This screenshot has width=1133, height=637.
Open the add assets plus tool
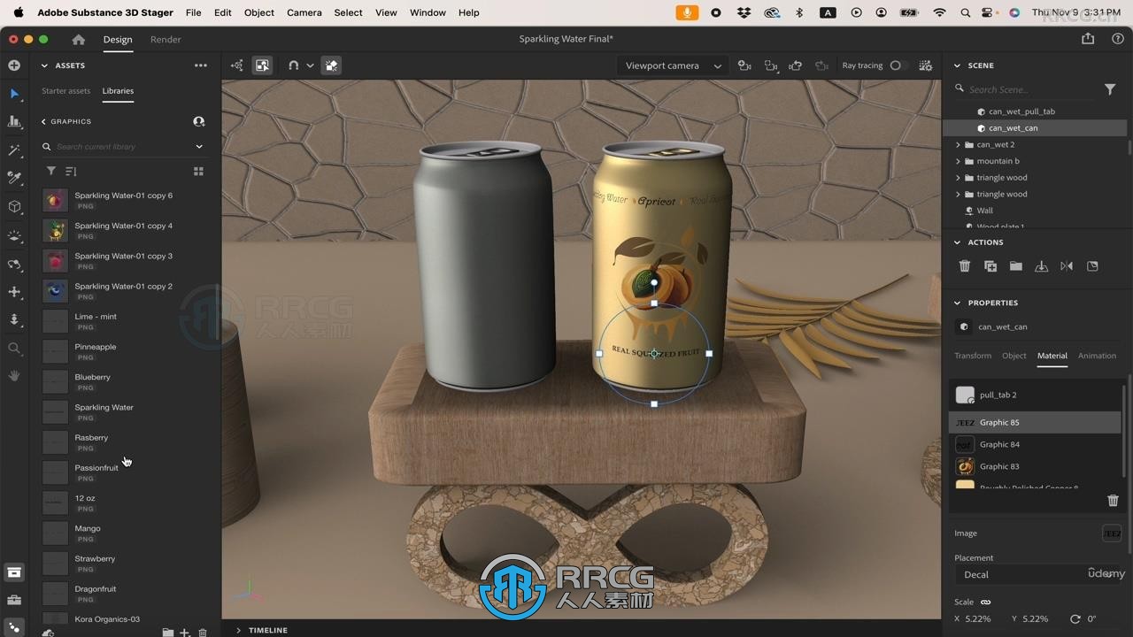click(x=14, y=65)
